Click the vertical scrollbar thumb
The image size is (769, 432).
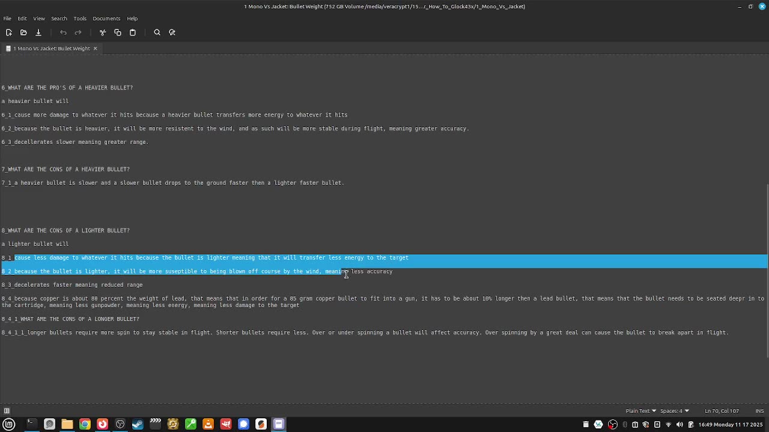tap(767, 271)
